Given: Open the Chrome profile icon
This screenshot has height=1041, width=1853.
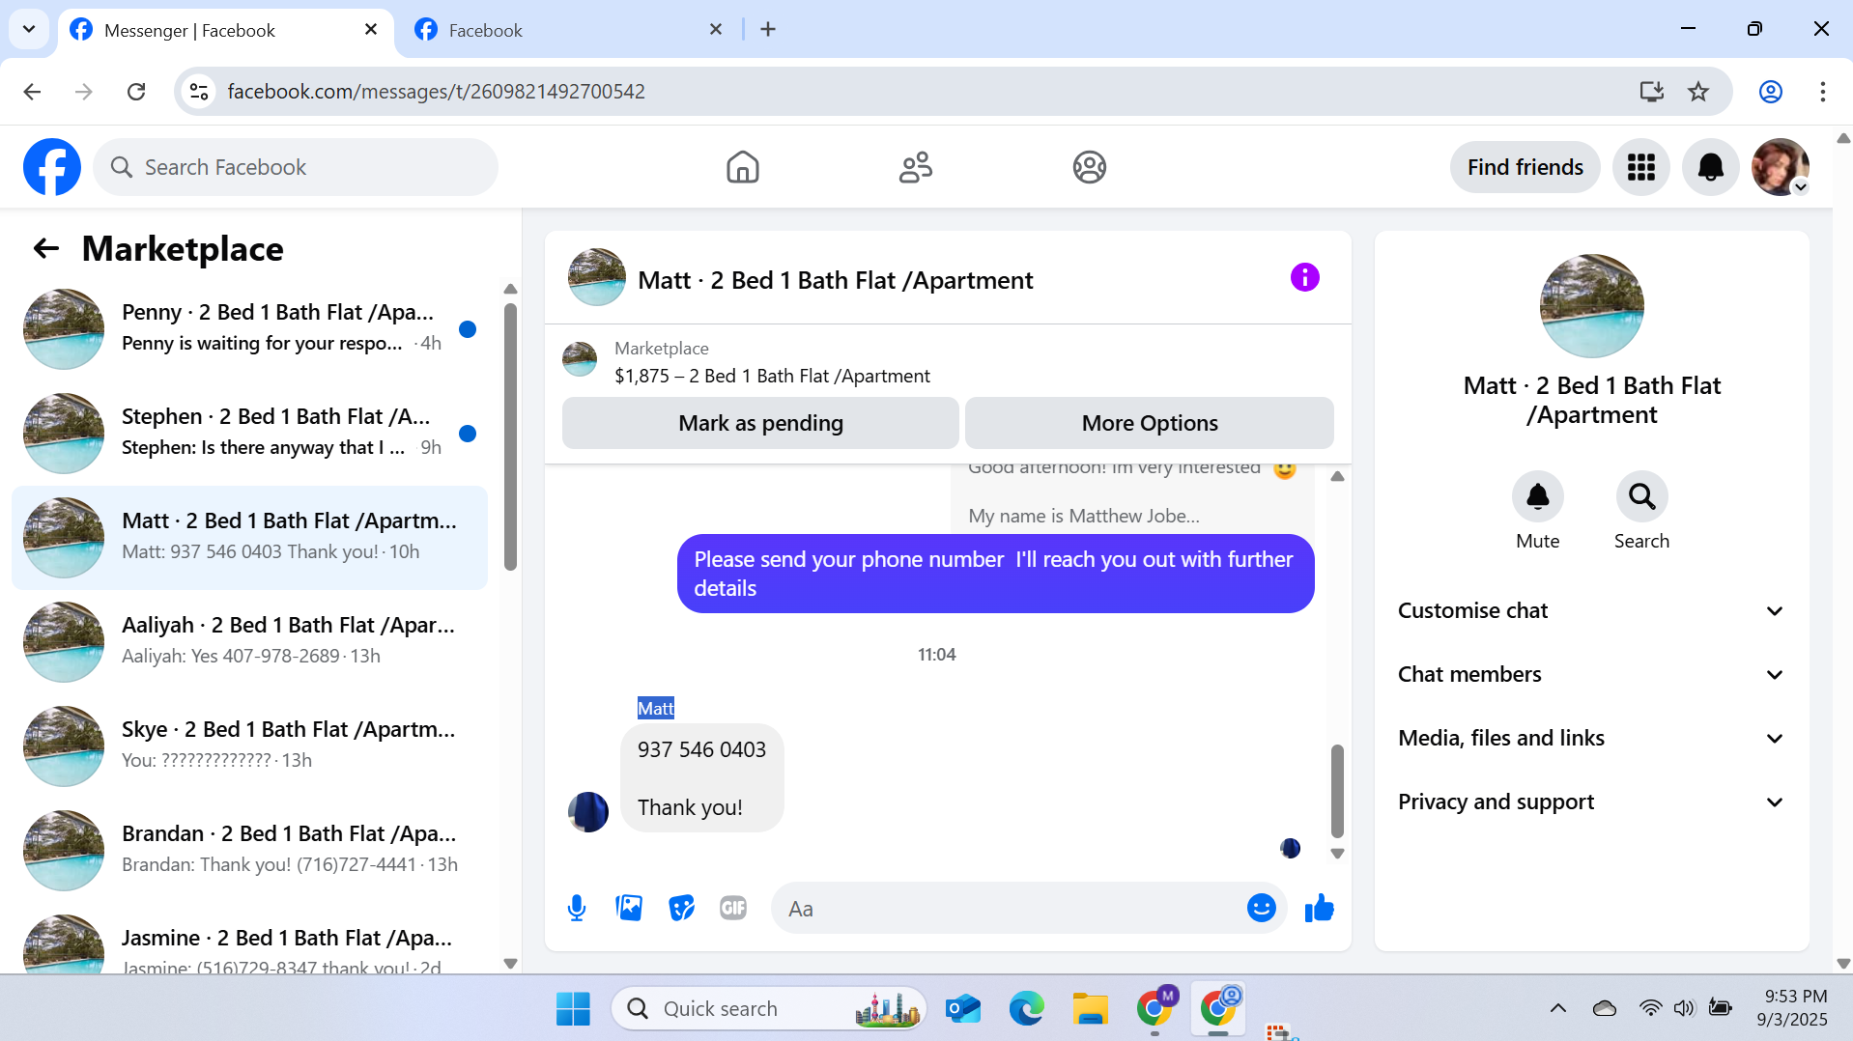Looking at the screenshot, I should click(x=1770, y=92).
